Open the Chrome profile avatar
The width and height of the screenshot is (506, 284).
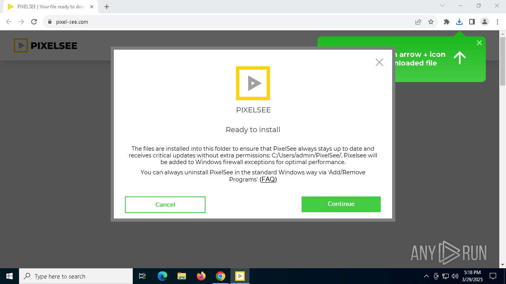click(x=485, y=22)
